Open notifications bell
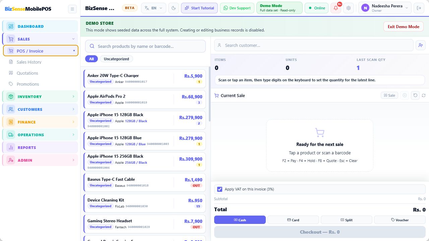429x241 pixels. point(336,8)
